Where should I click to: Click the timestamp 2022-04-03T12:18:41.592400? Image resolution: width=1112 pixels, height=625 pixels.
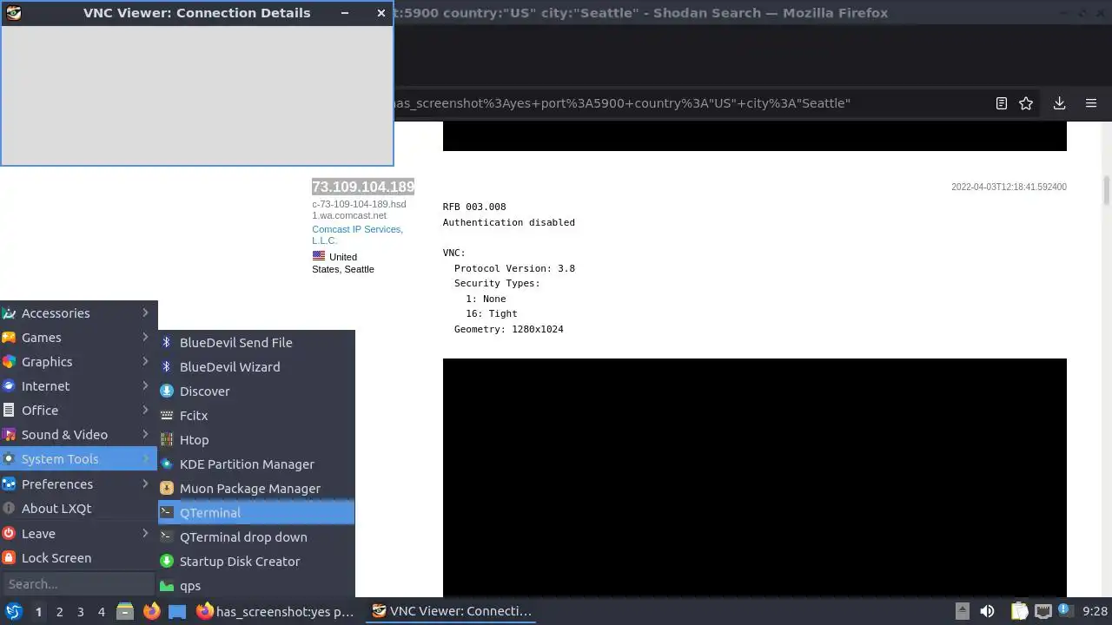click(x=1009, y=187)
